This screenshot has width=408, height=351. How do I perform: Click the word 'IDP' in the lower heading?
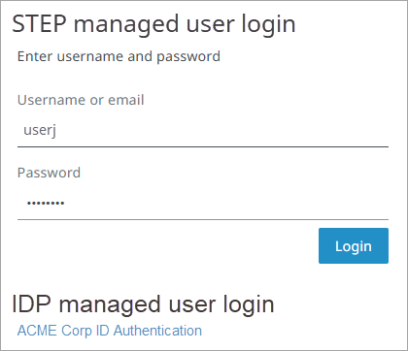pos(31,304)
